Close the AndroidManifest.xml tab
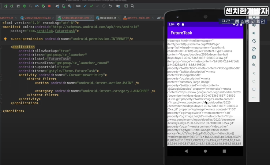The height and width of the screenshot is (165, 270). coord(92,18)
